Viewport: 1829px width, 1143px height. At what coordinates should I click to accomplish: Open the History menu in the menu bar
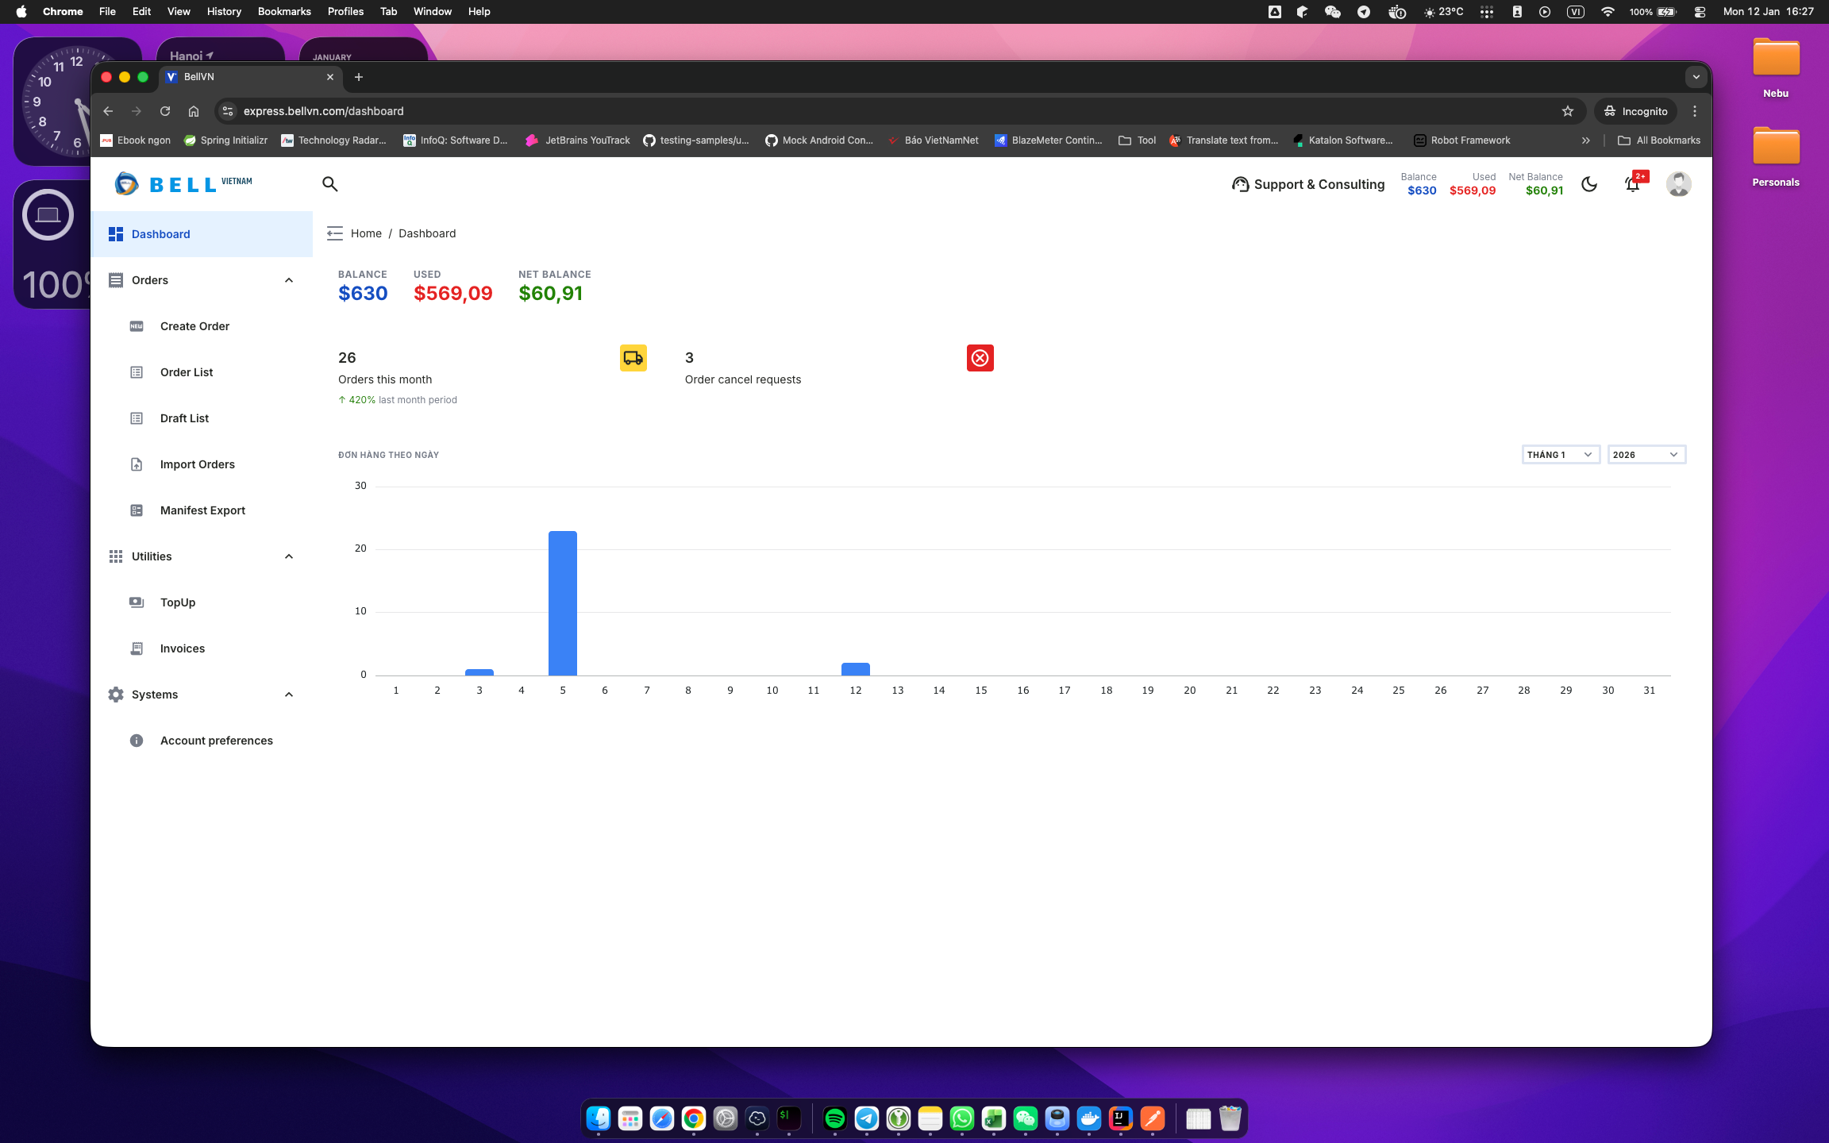[x=223, y=11]
